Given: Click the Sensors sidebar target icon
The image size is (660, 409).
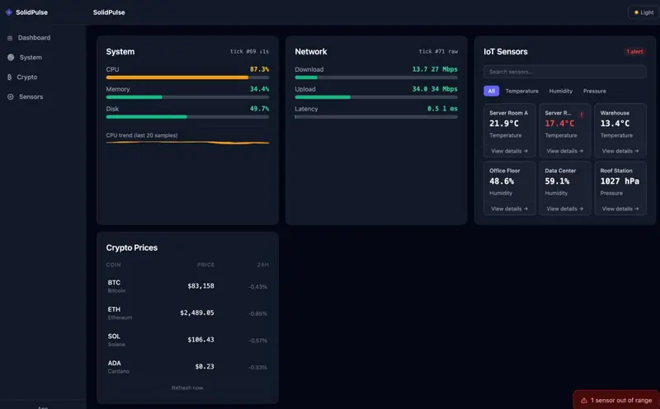Looking at the screenshot, I should (11, 96).
